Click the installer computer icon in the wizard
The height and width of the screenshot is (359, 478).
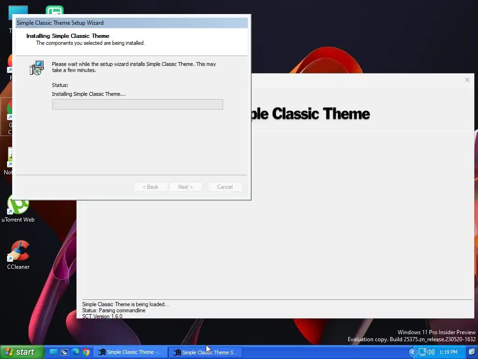36,67
